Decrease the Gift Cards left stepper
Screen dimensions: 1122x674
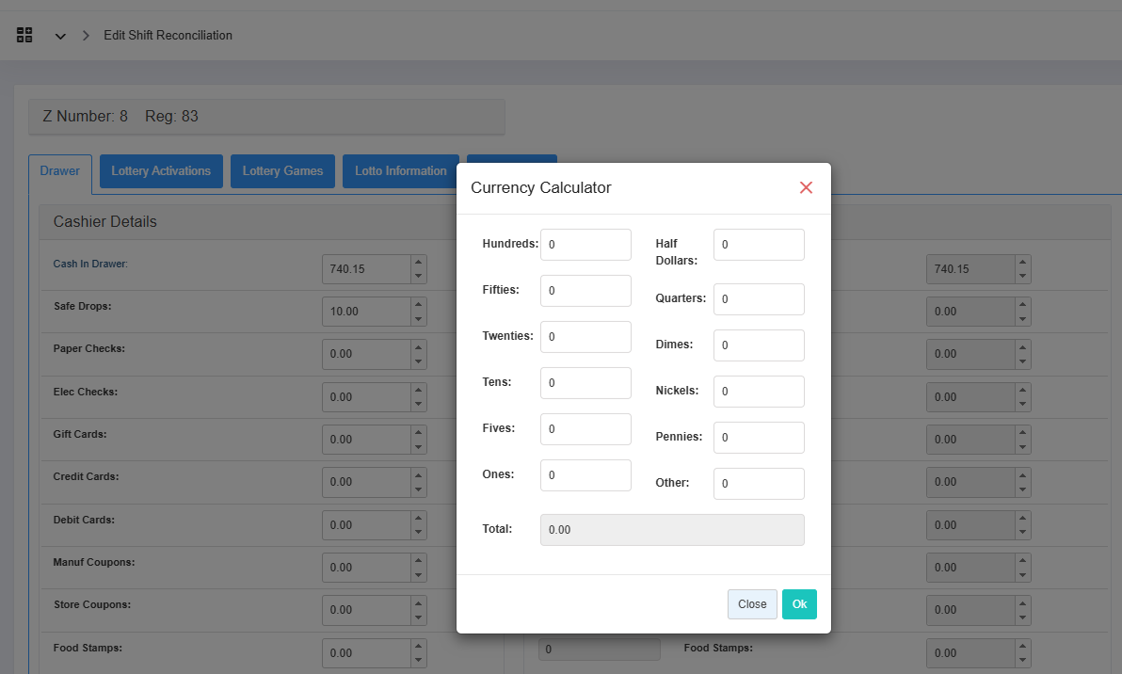pyautogui.click(x=419, y=446)
